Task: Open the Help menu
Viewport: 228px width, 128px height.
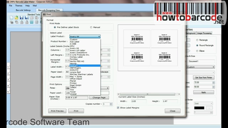Action: (x=27, y=6)
